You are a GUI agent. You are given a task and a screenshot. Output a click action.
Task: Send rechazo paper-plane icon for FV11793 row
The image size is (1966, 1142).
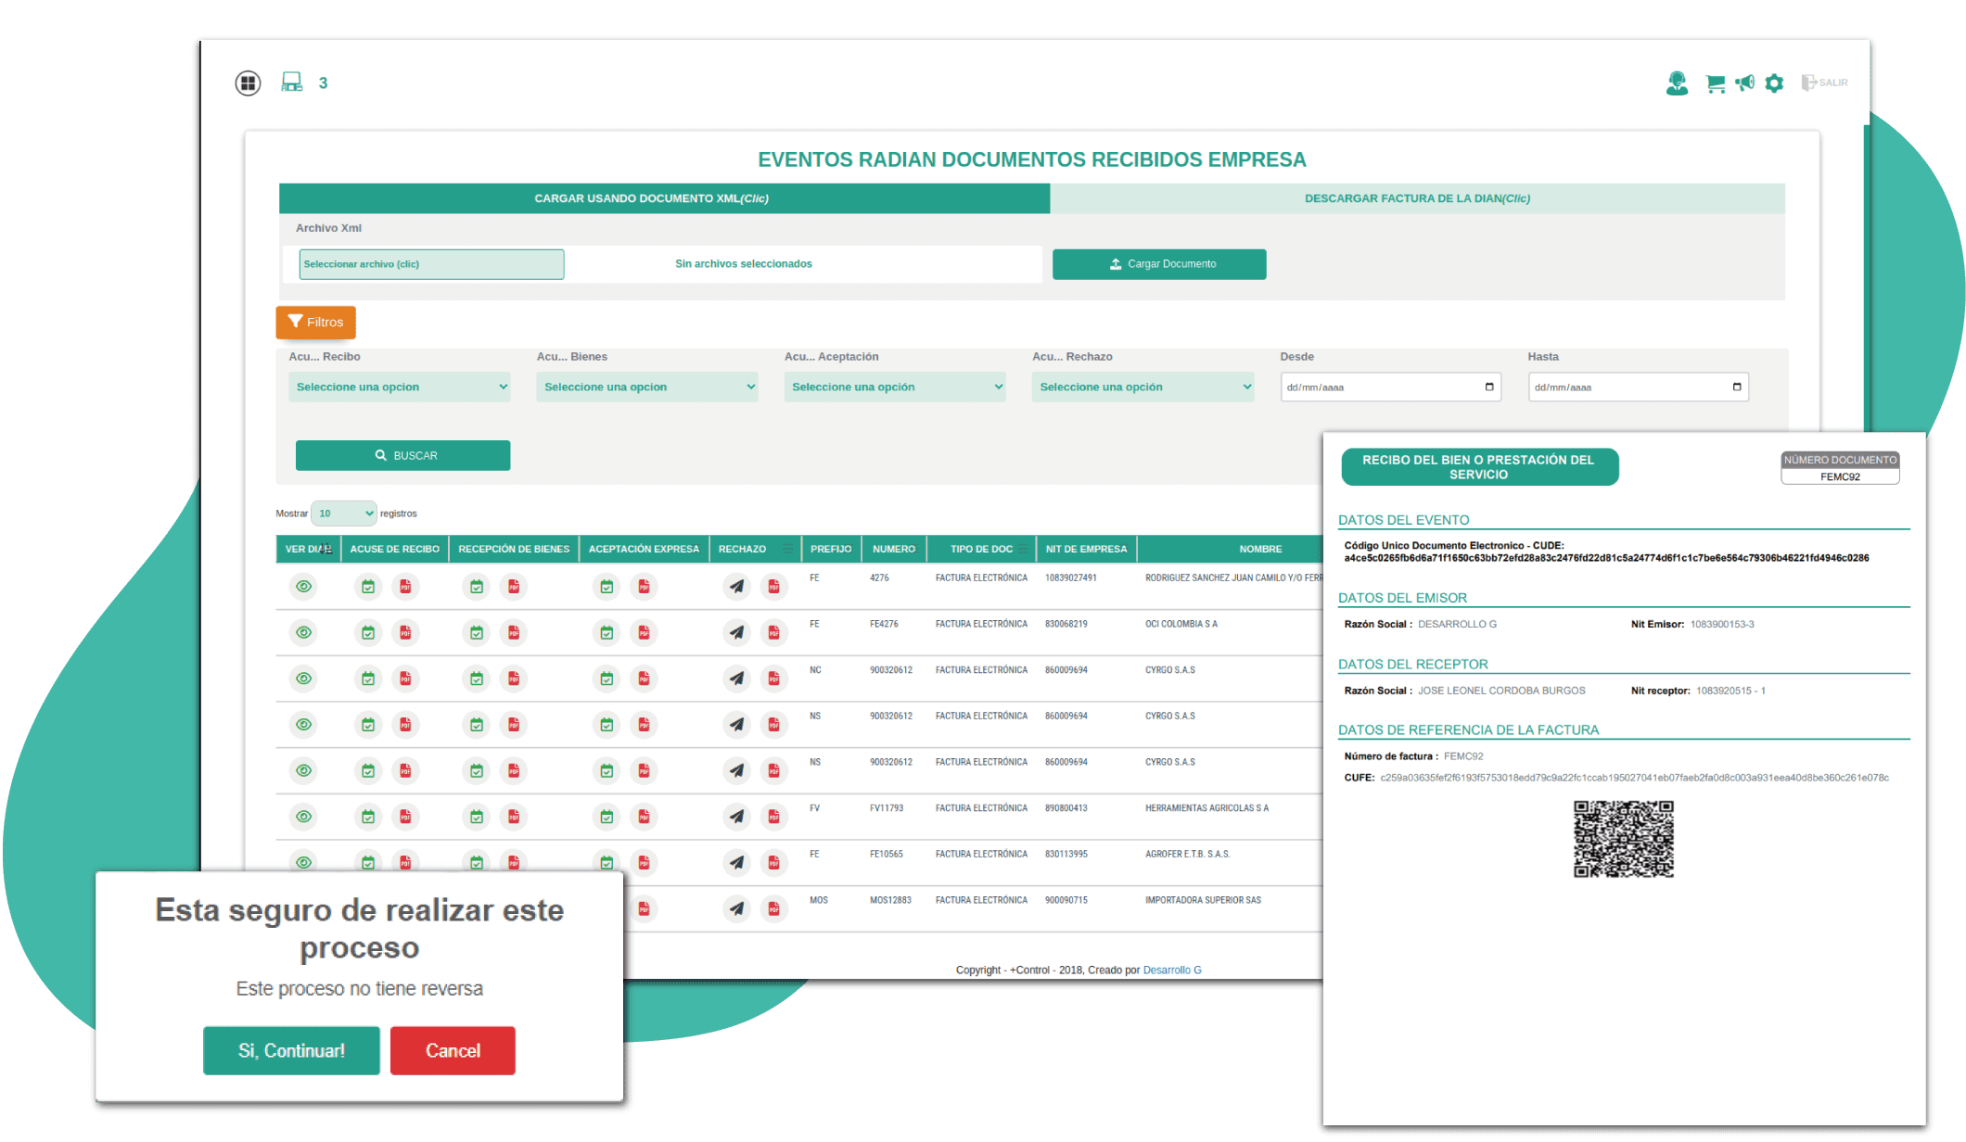point(736,817)
